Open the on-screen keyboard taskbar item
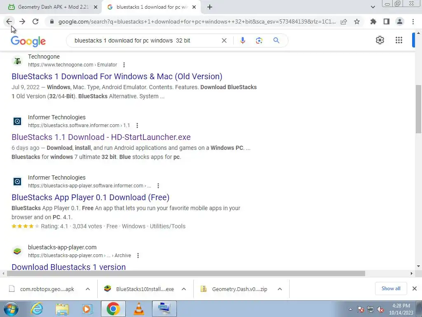 tap(164, 309)
